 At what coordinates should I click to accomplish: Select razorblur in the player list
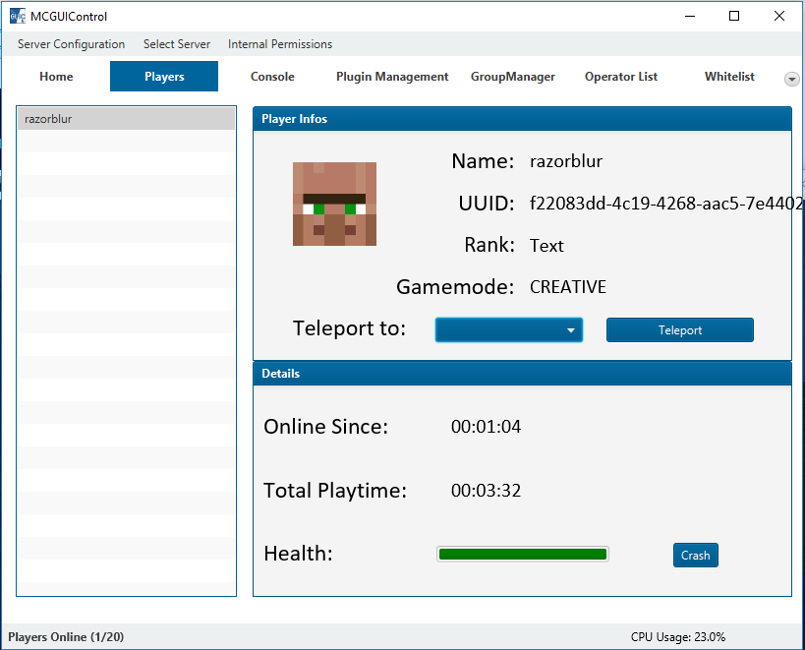(126, 119)
